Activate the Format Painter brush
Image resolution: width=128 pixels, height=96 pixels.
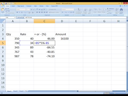click(10, 13)
